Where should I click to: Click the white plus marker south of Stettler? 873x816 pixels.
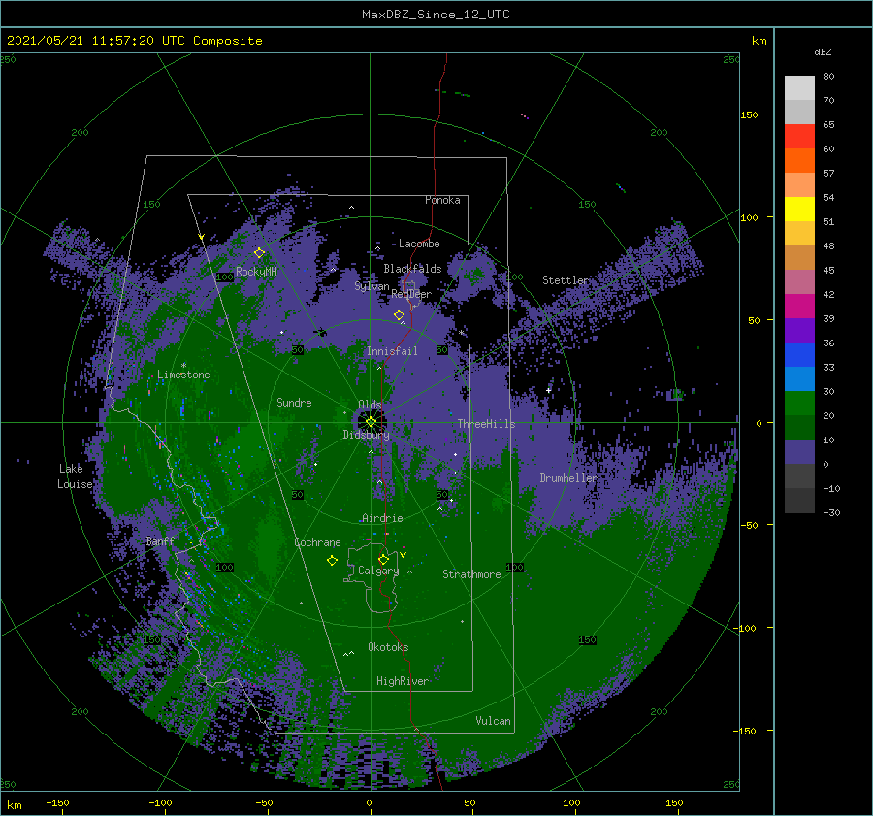click(x=548, y=390)
